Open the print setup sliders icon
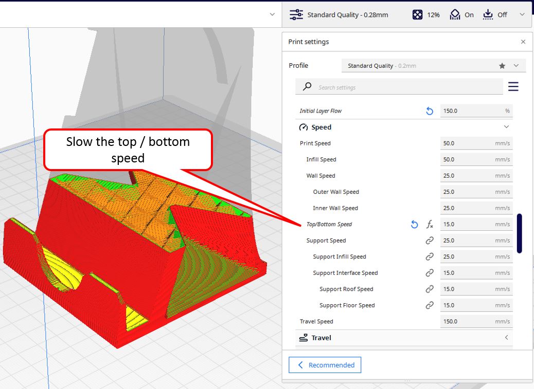Image resolution: width=534 pixels, height=389 pixels. click(296, 14)
